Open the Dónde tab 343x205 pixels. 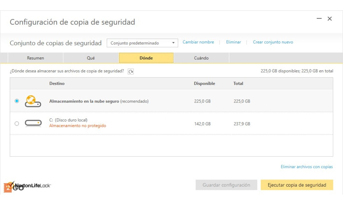(x=146, y=58)
